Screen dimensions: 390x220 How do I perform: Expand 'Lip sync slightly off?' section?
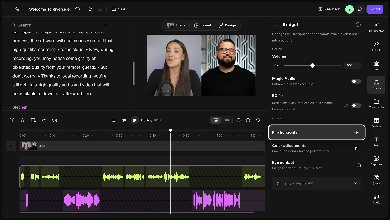317,183
